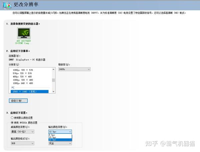The image size is (200, 152).
Task: Open the 完全 dynamic range dropdown
Action: pos(60,143)
